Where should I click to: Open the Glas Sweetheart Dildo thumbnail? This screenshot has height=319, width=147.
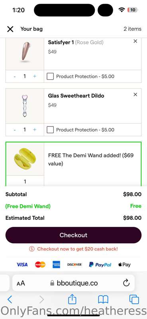pos(25,106)
